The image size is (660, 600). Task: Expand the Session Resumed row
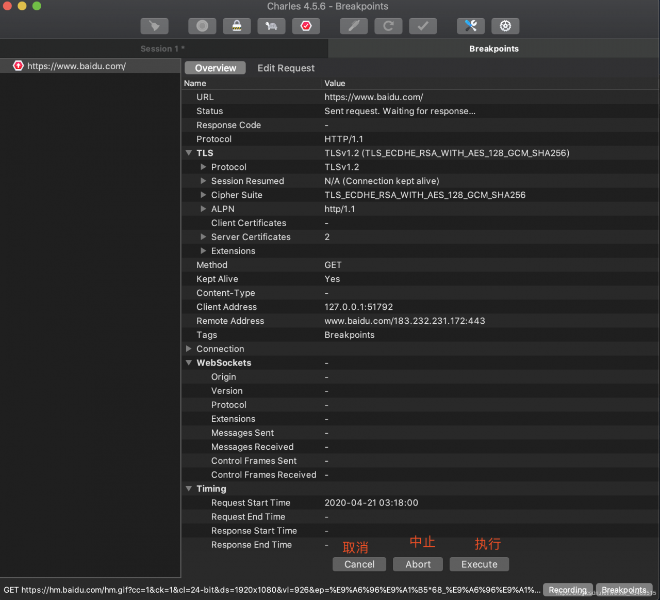click(x=203, y=181)
